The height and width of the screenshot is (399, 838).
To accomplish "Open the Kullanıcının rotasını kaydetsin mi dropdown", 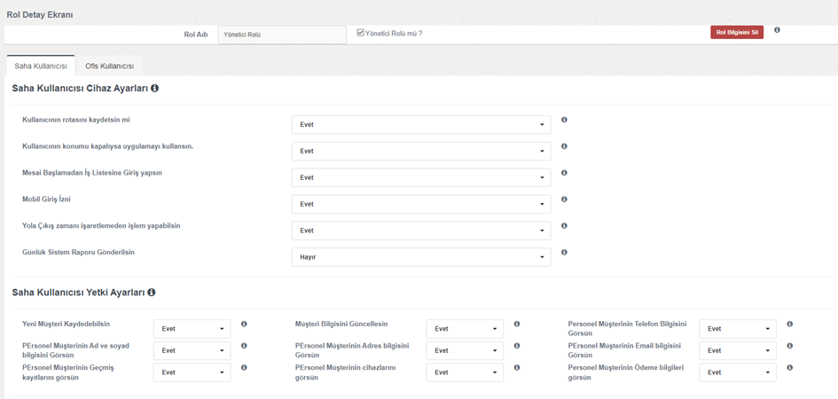I will click(420, 125).
